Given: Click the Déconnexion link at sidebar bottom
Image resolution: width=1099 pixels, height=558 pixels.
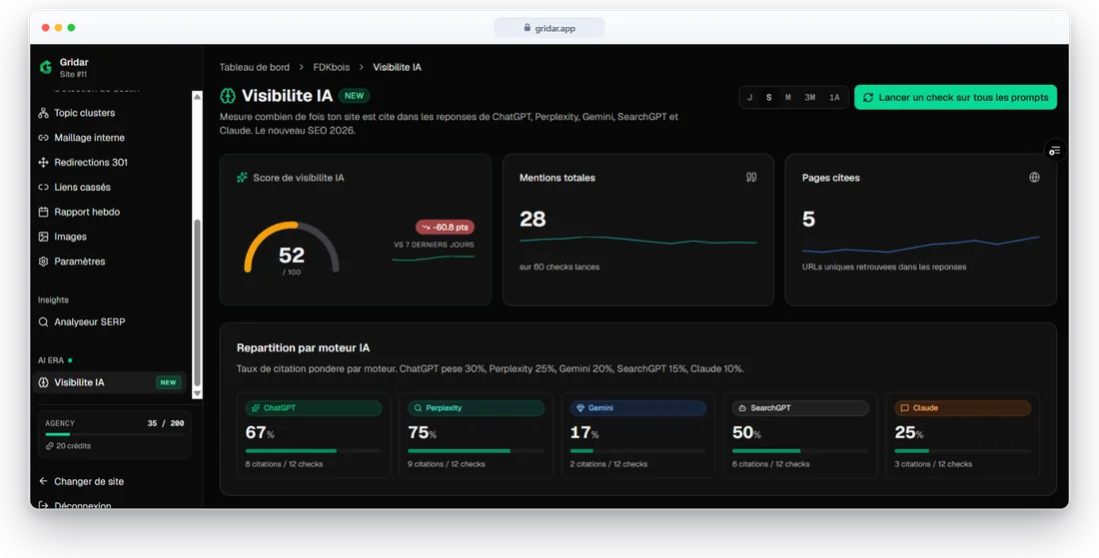Looking at the screenshot, I should (83, 505).
